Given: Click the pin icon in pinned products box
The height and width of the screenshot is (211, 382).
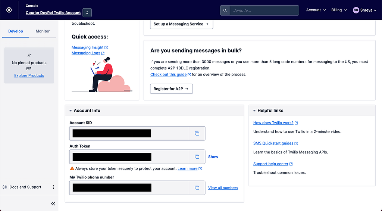Looking at the screenshot, I should (29, 55).
